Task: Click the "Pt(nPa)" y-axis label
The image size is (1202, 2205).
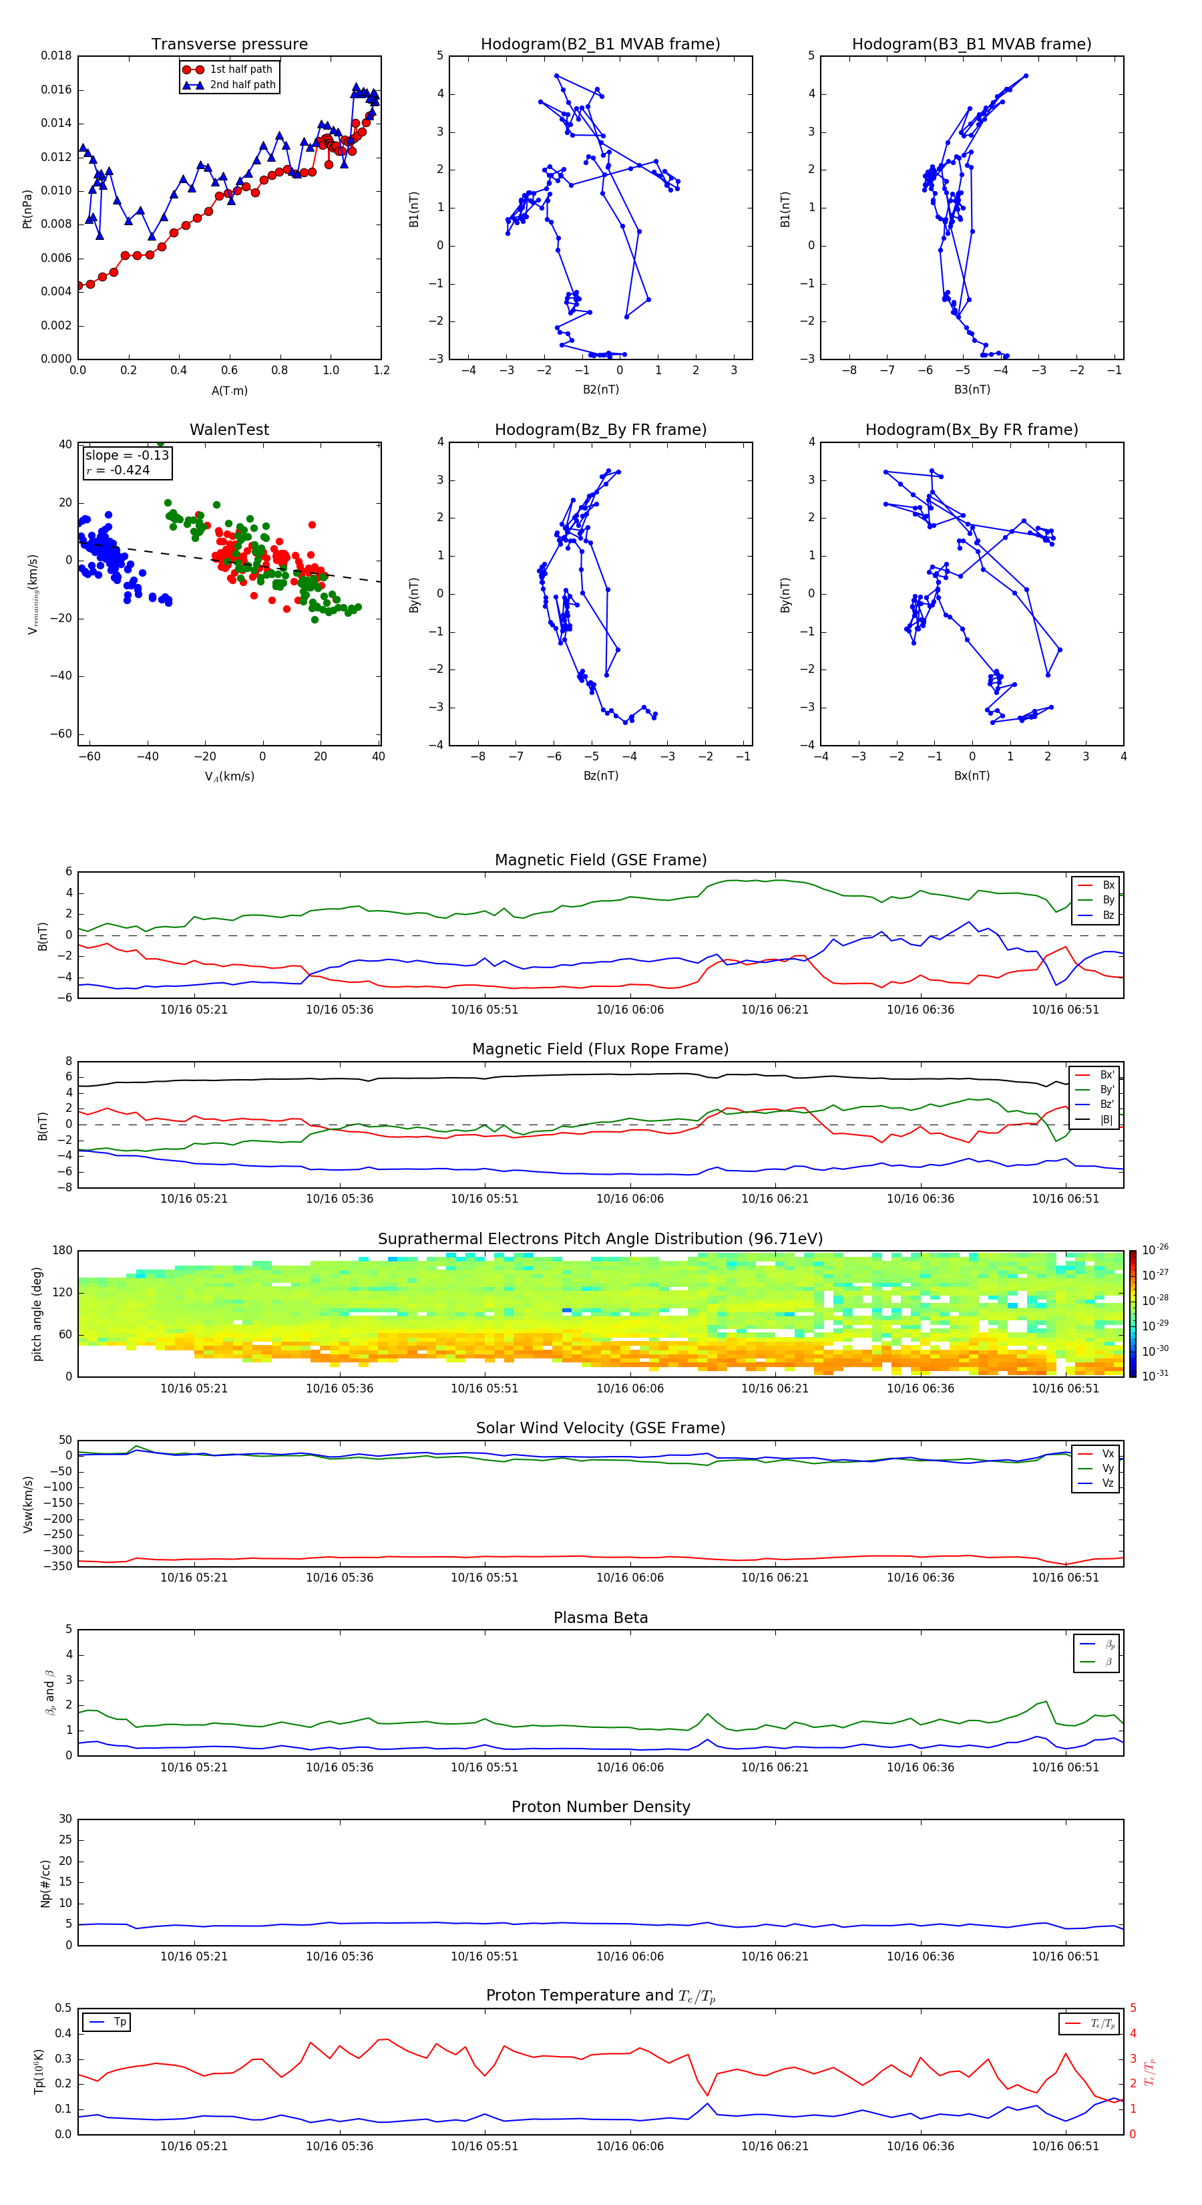Action: click(x=27, y=208)
